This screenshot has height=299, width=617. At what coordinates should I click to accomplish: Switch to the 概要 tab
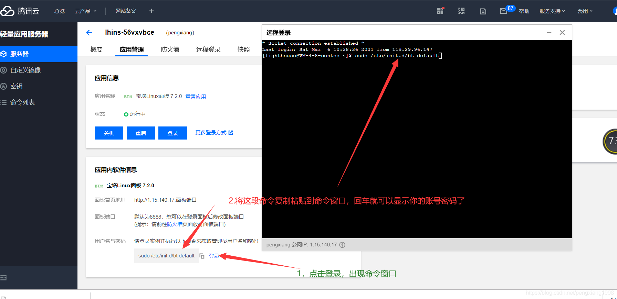(96, 49)
